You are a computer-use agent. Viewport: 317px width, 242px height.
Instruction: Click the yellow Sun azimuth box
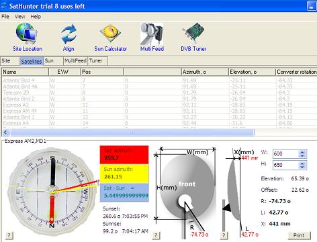(x=124, y=174)
